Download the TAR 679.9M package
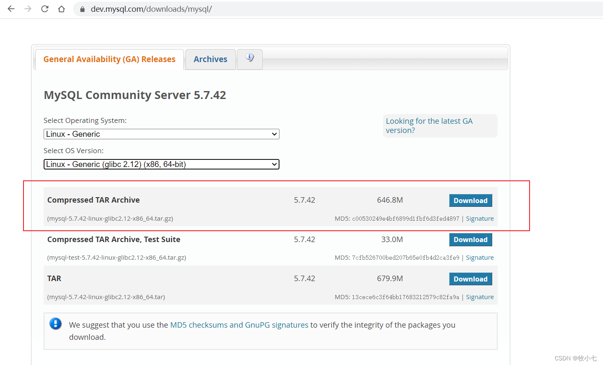The width and height of the screenshot is (603, 365). pos(470,279)
